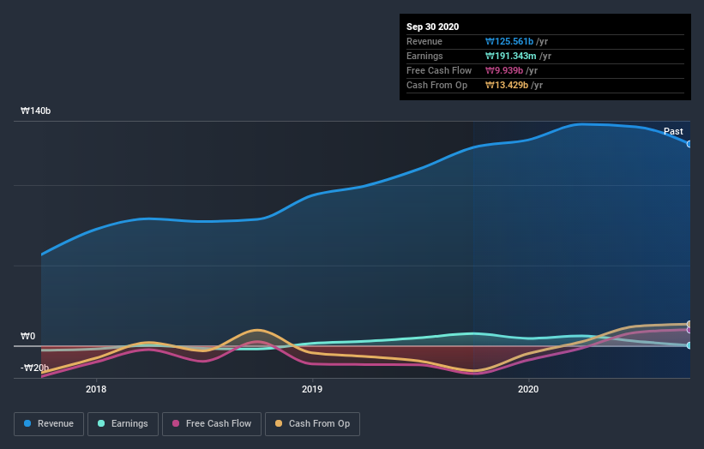Click the 2020 x-axis label
The image size is (704, 449).
528,389
